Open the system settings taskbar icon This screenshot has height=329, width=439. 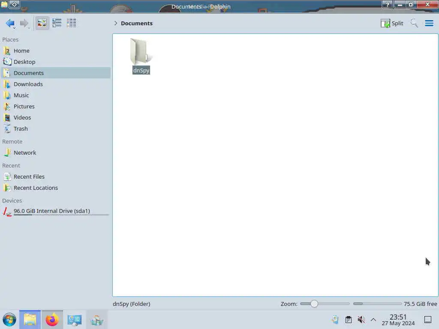point(75,320)
